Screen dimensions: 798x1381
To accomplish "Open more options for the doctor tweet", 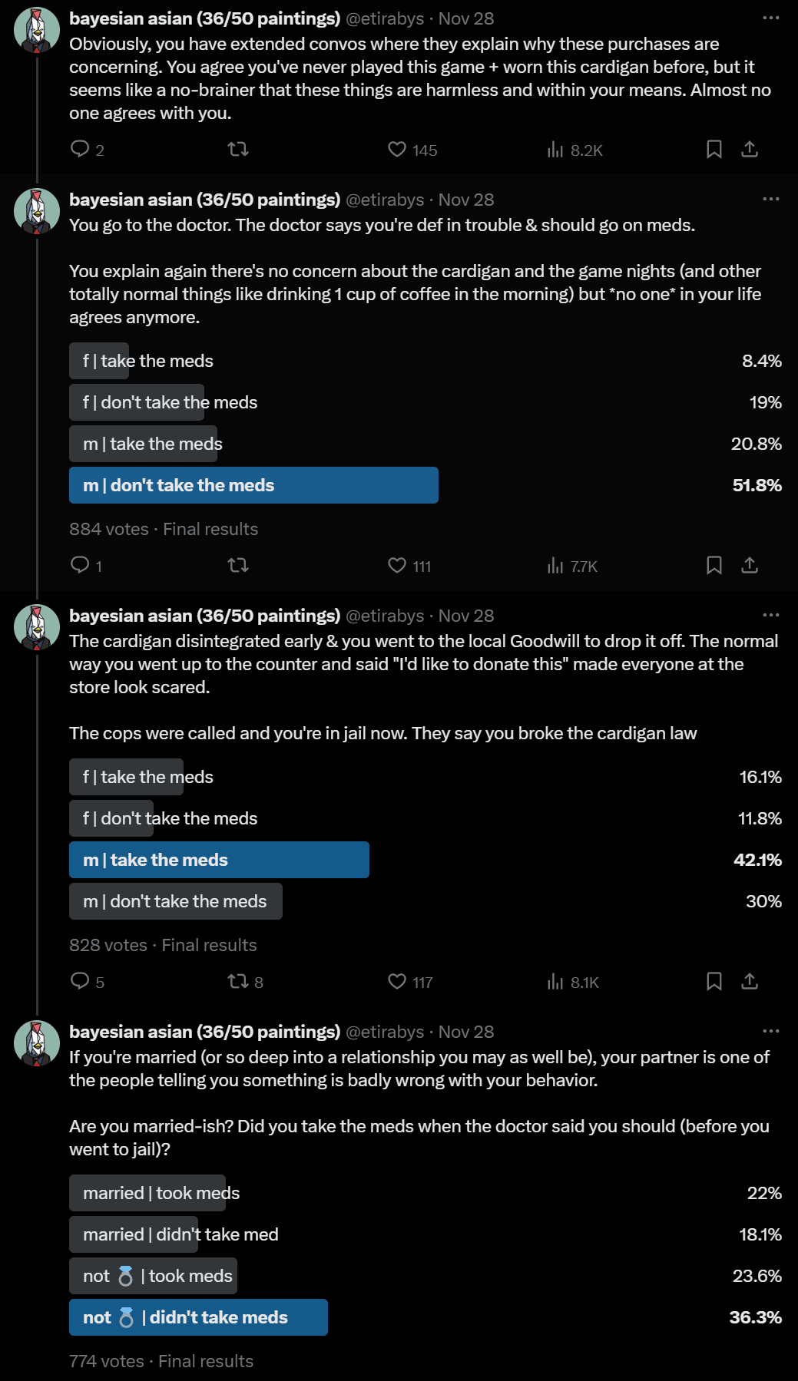I will click(771, 199).
